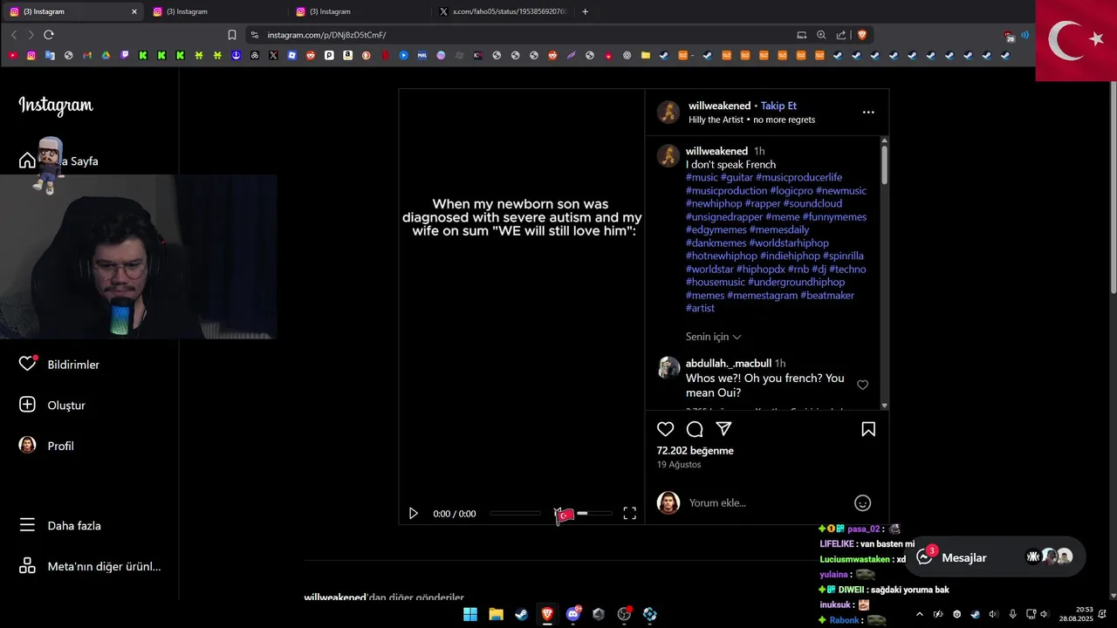Image resolution: width=1117 pixels, height=628 pixels.
Task: Open the yellow folder bookmark
Action: click(x=645, y=55)
